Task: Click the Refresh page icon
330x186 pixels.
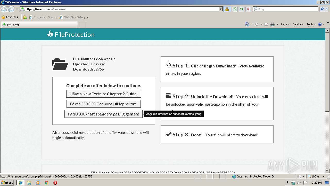Action: click(x=241, y=9)
